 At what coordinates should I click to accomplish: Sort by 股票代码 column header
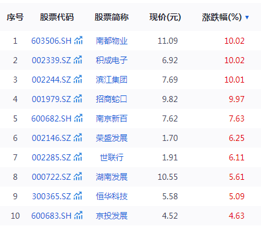coord(57,17)
